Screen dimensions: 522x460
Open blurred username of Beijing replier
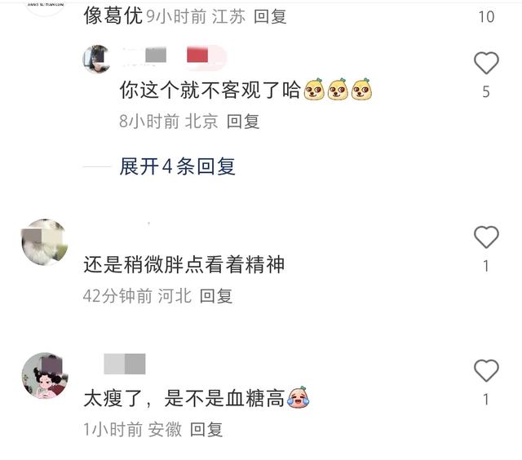144,55
